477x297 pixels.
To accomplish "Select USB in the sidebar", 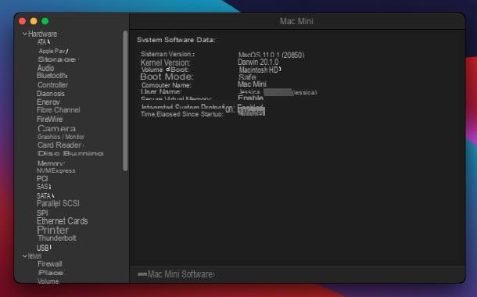I will (x=44, y=248).
